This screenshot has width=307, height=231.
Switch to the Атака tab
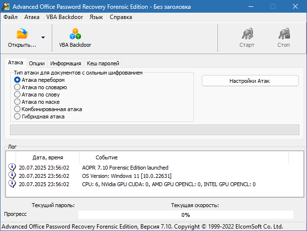pos(16,63)
